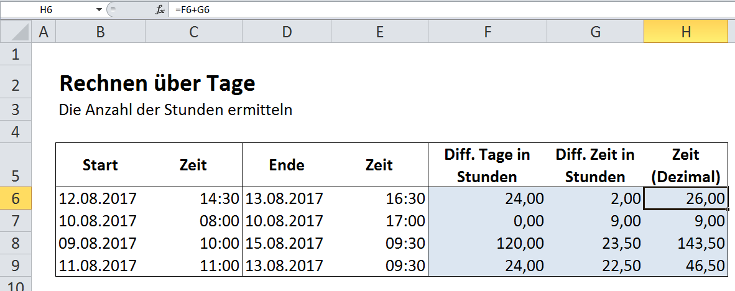The width and height of the screenshot is (735, 291).
Task: Click the Select All corner triangle
Action: click(16, 32)
